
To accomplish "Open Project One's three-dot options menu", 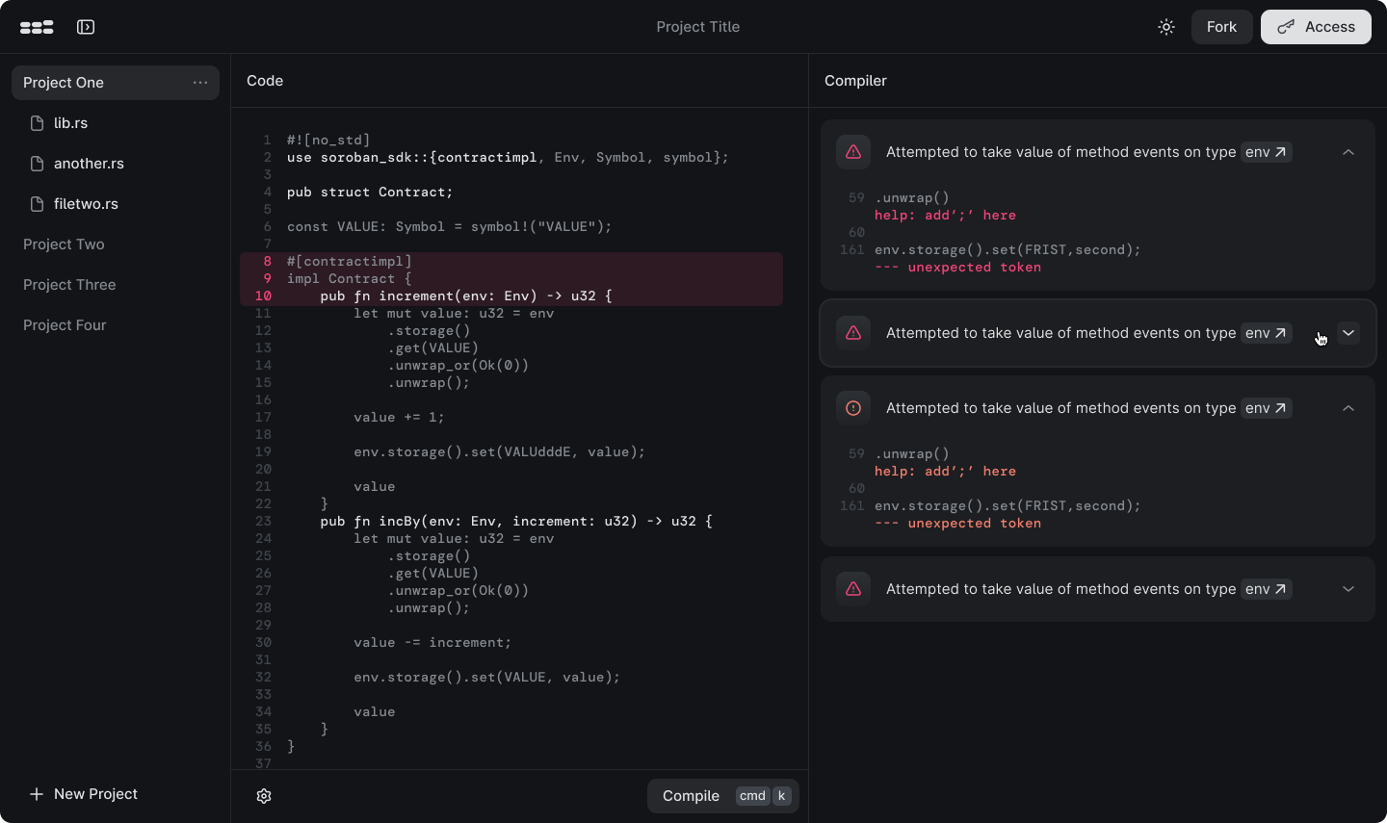I will tap(200, 83).
